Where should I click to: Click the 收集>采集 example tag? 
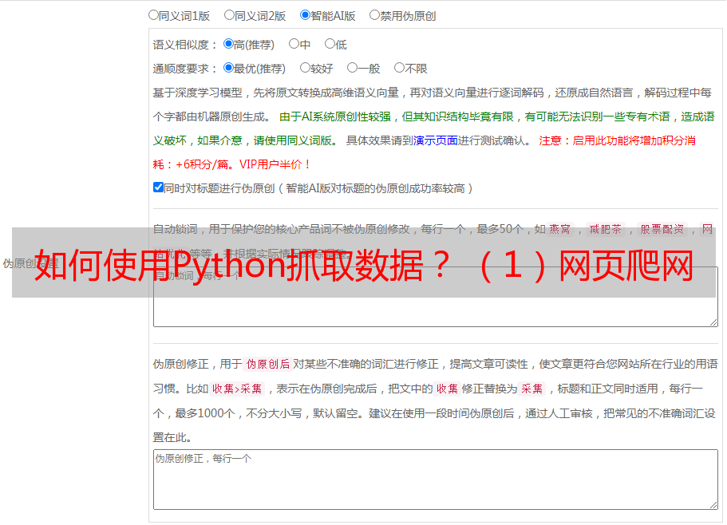pos(237,389)
